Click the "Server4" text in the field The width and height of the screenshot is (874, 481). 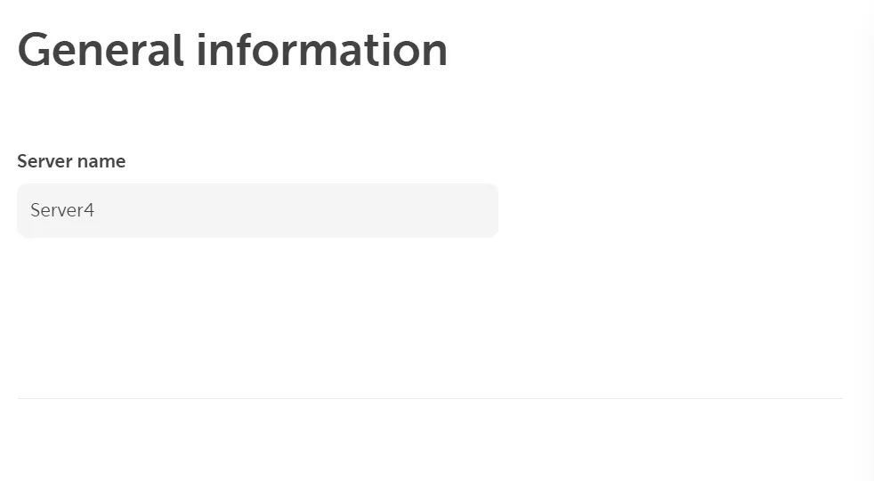[62, 211]
